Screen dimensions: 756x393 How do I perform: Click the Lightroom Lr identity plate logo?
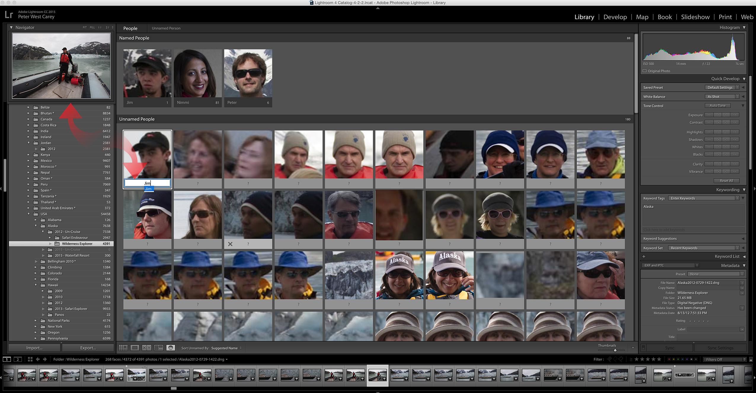[9, 15]
